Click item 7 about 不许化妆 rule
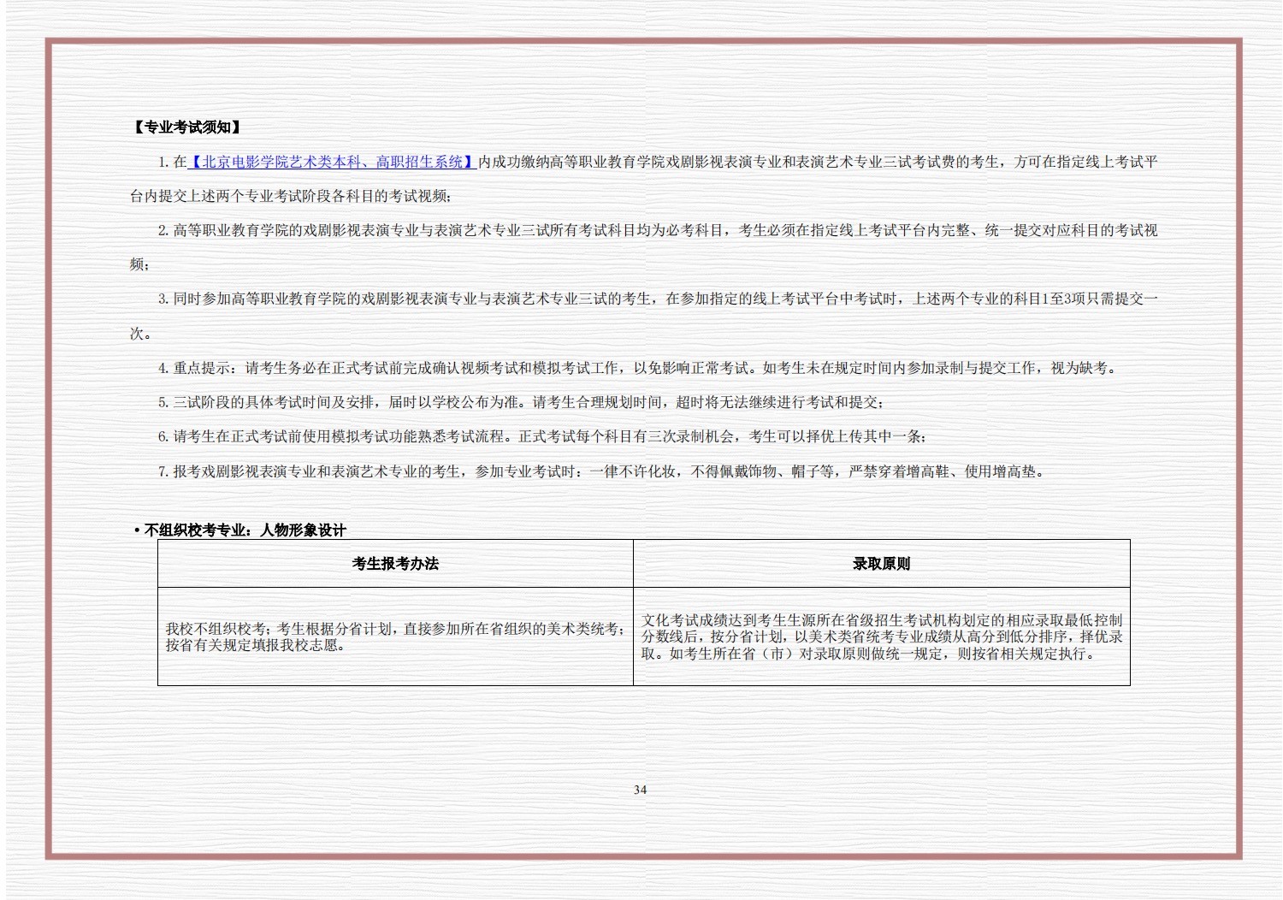The height and width of the screenshot is (900, 1283). pos(599,471)
